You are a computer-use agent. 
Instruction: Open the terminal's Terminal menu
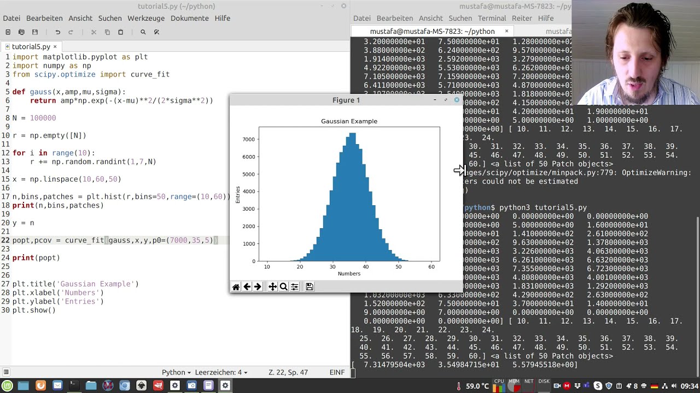click(492, 18)
